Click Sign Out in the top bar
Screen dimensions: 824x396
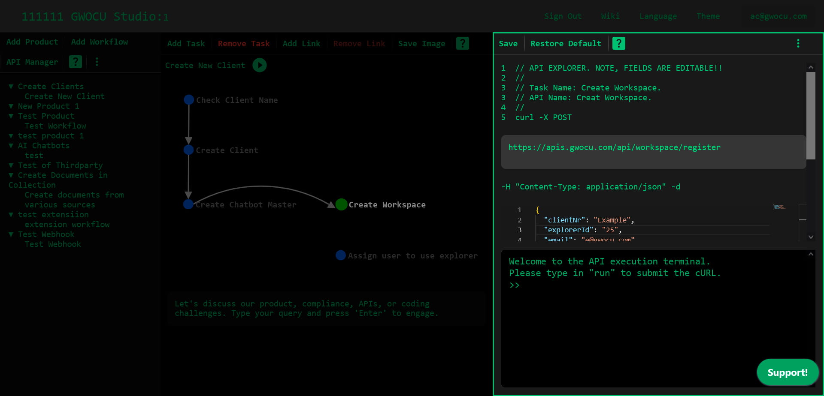[x=563, y=16]
